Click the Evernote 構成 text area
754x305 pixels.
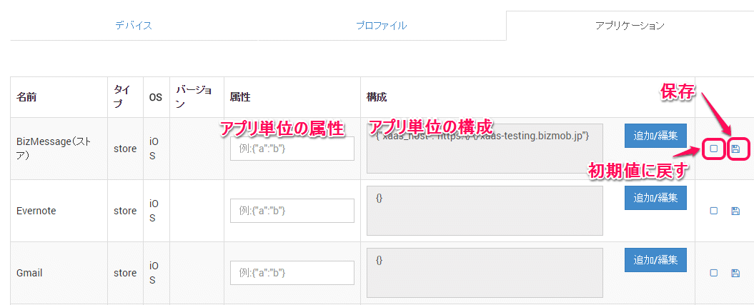(x=485, y=211)
